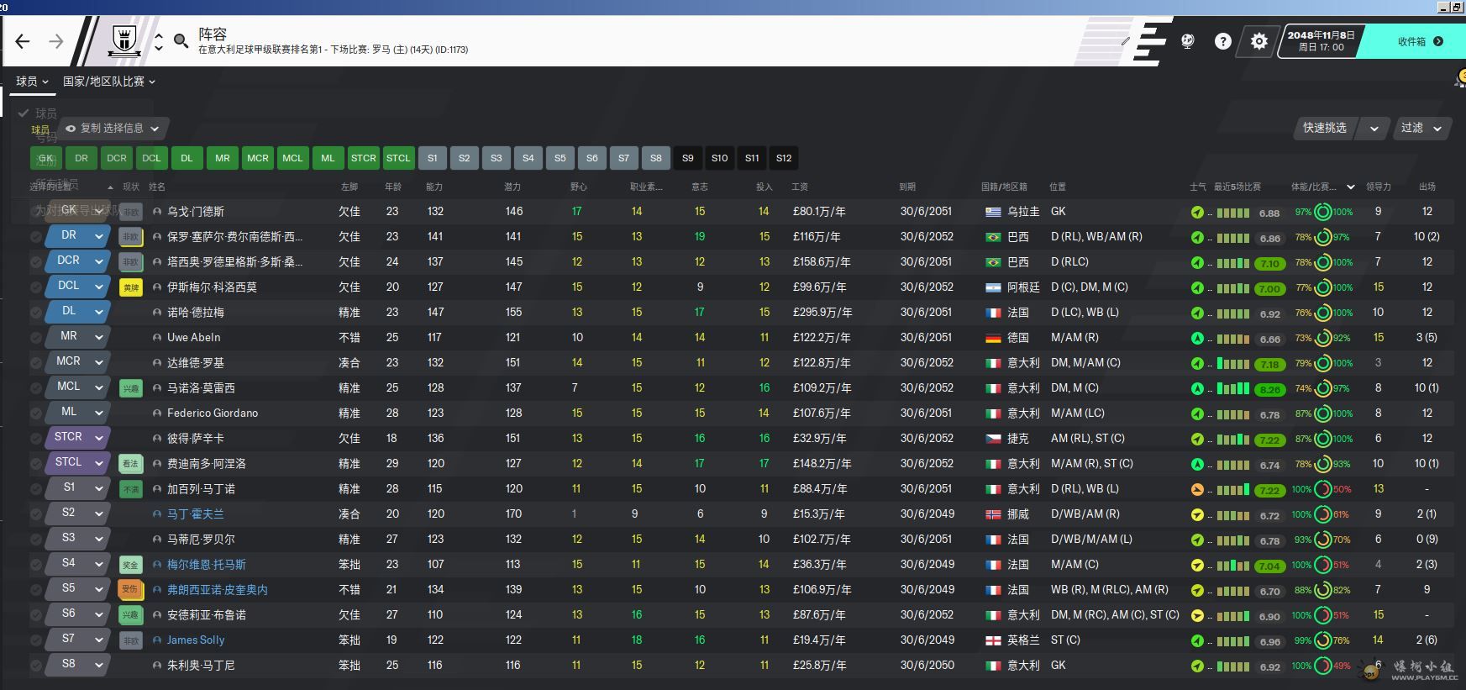The image size is (1466, 690).
Task: Open the club badge shield icon
Action: click(x=125, y=40)
